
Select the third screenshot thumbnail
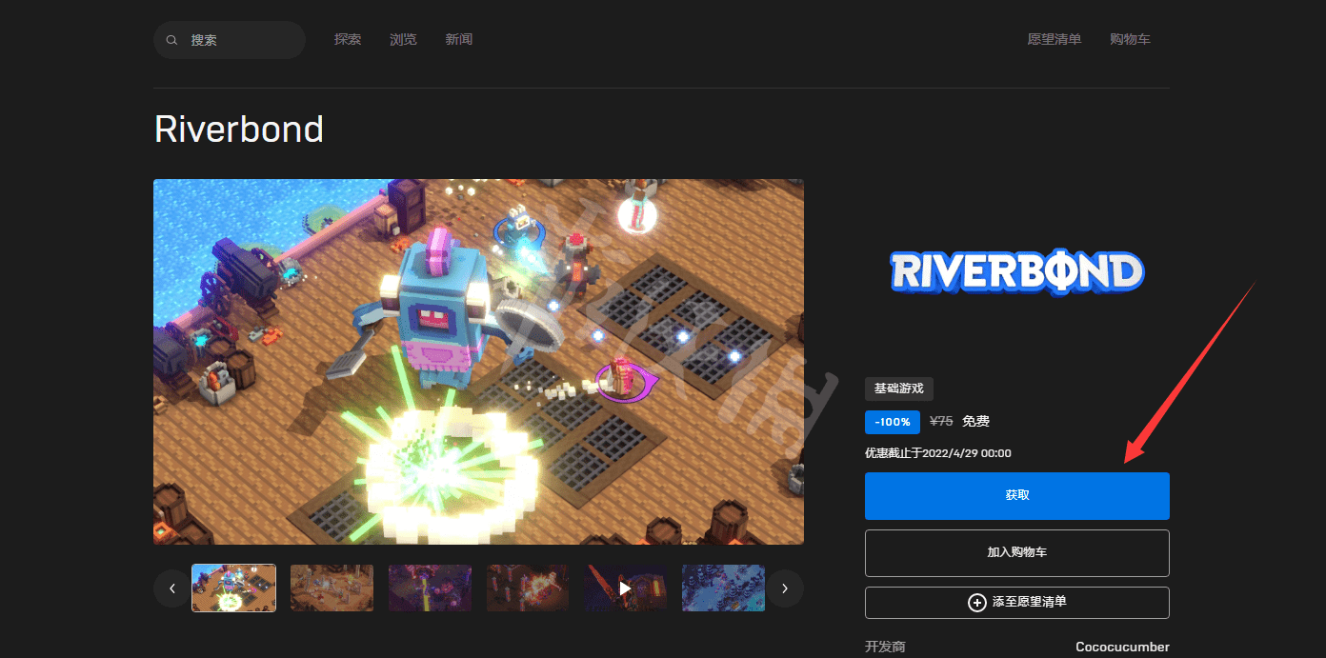[x=430, y=588]
